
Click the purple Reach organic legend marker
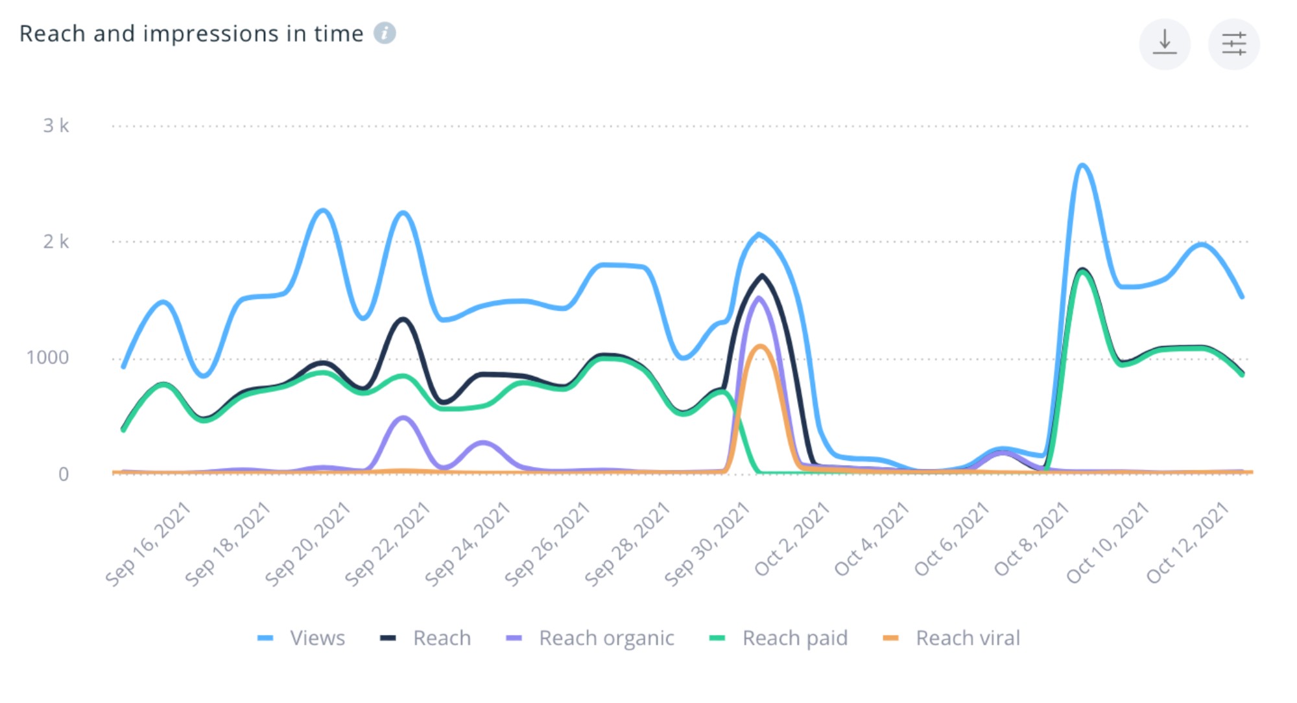514,638
